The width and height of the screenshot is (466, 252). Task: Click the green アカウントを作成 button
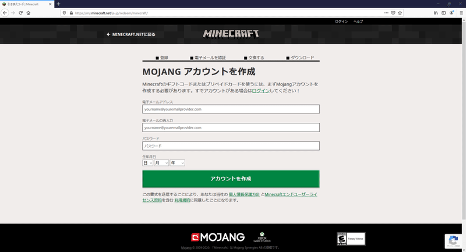tap(231, 179)
